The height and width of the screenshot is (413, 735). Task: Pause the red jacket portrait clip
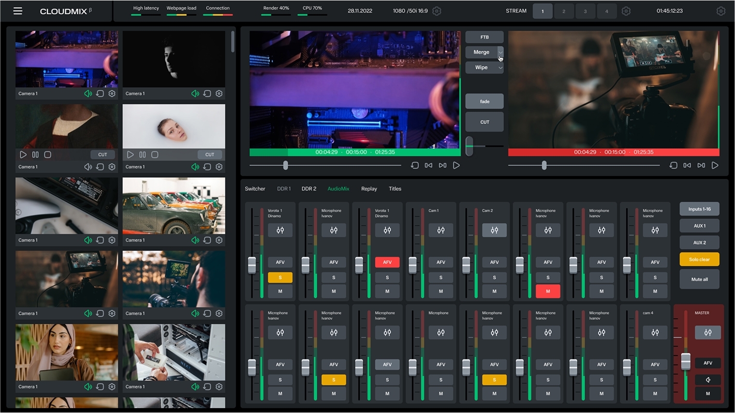[x=35, y=155]
